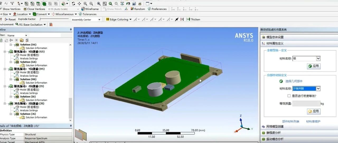Image resolution: width=338 pixels, height=143 pixels.
Task: Click the Random colors button
Action: point(137,9)
